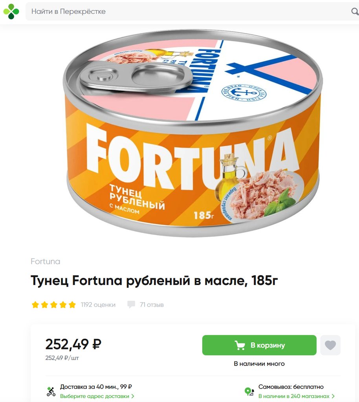Screen dimensions: 359x402
Task: Expand 'Выберите адрес доставки' chooser
Action: pyautogui.click(x=97, y=396)
